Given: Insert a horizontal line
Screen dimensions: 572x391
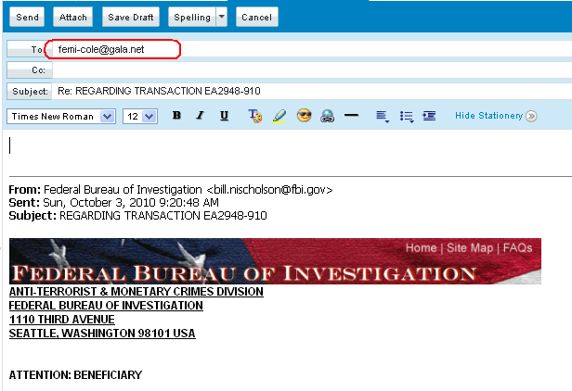Looking at the screenshot, I should pos(351,116).
